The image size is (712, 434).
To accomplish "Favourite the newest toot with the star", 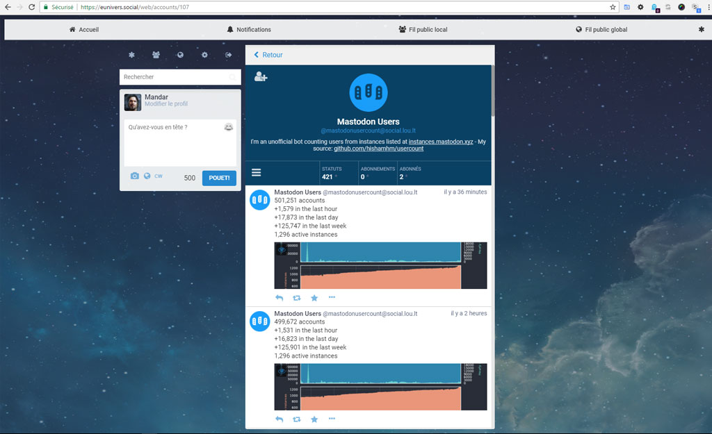I will pyautogui.click(x=314, y=297).
